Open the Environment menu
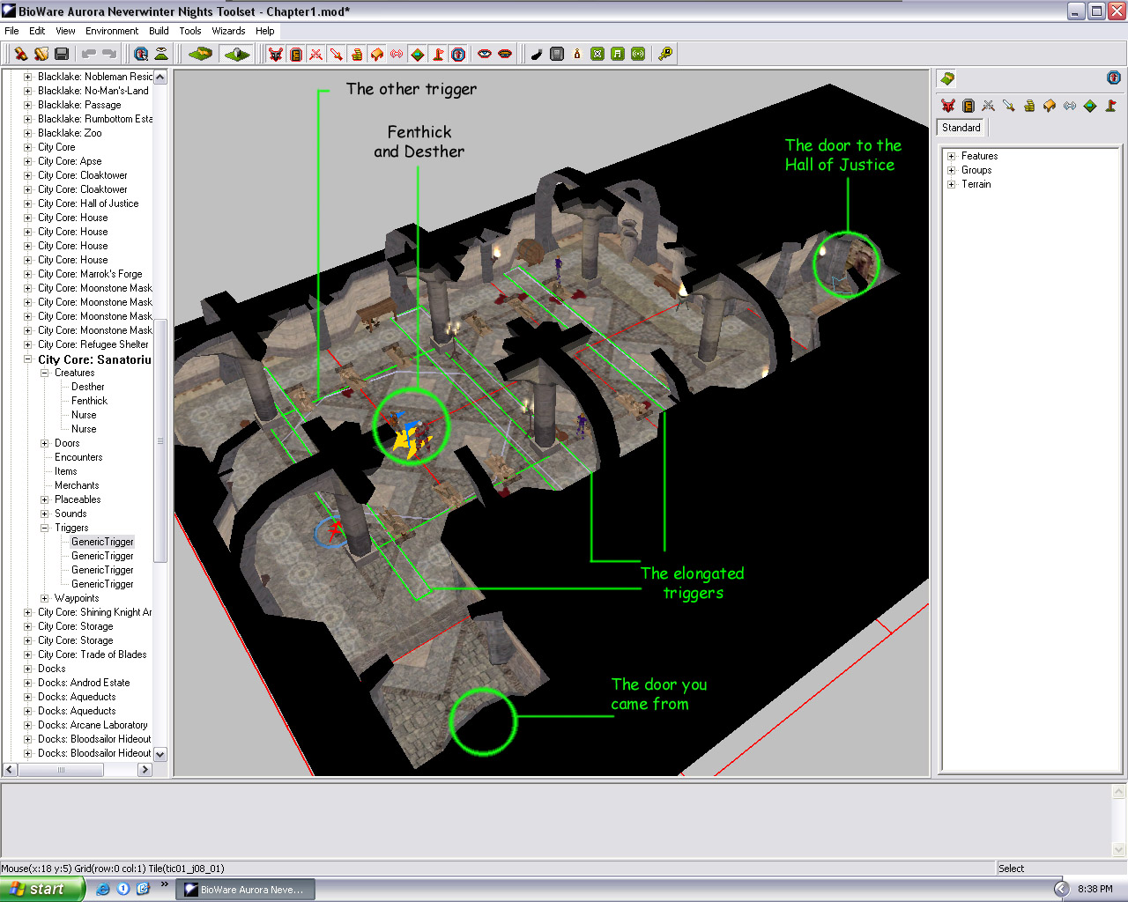 [x=112, y=31]
